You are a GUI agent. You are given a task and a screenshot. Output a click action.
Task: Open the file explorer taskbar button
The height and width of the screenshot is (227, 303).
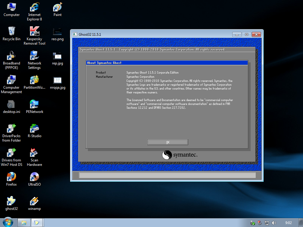point(24,223)
